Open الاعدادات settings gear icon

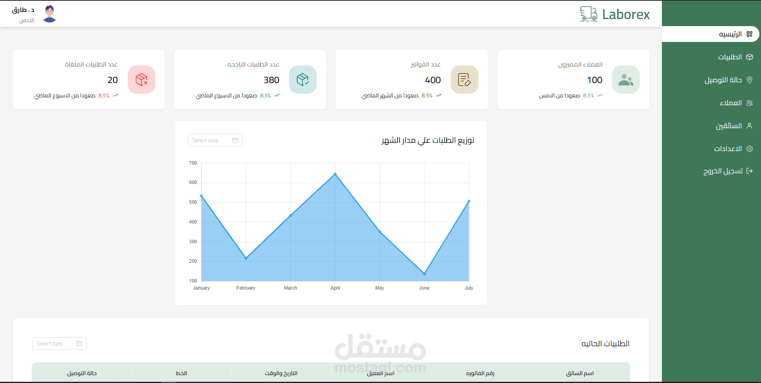[x=750, y=148]
